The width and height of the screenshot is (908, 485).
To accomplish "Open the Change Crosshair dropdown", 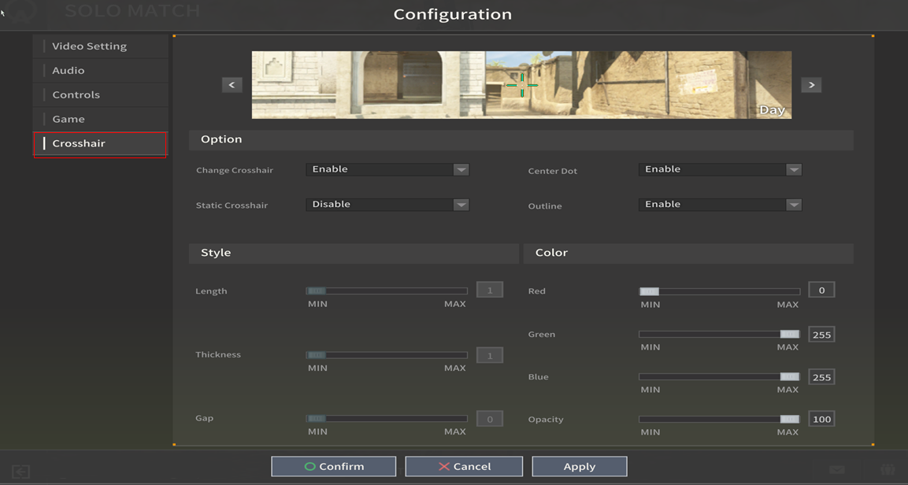I will click(387, 169).
